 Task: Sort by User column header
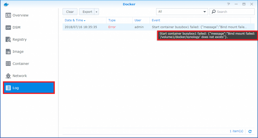coord(138,20)
